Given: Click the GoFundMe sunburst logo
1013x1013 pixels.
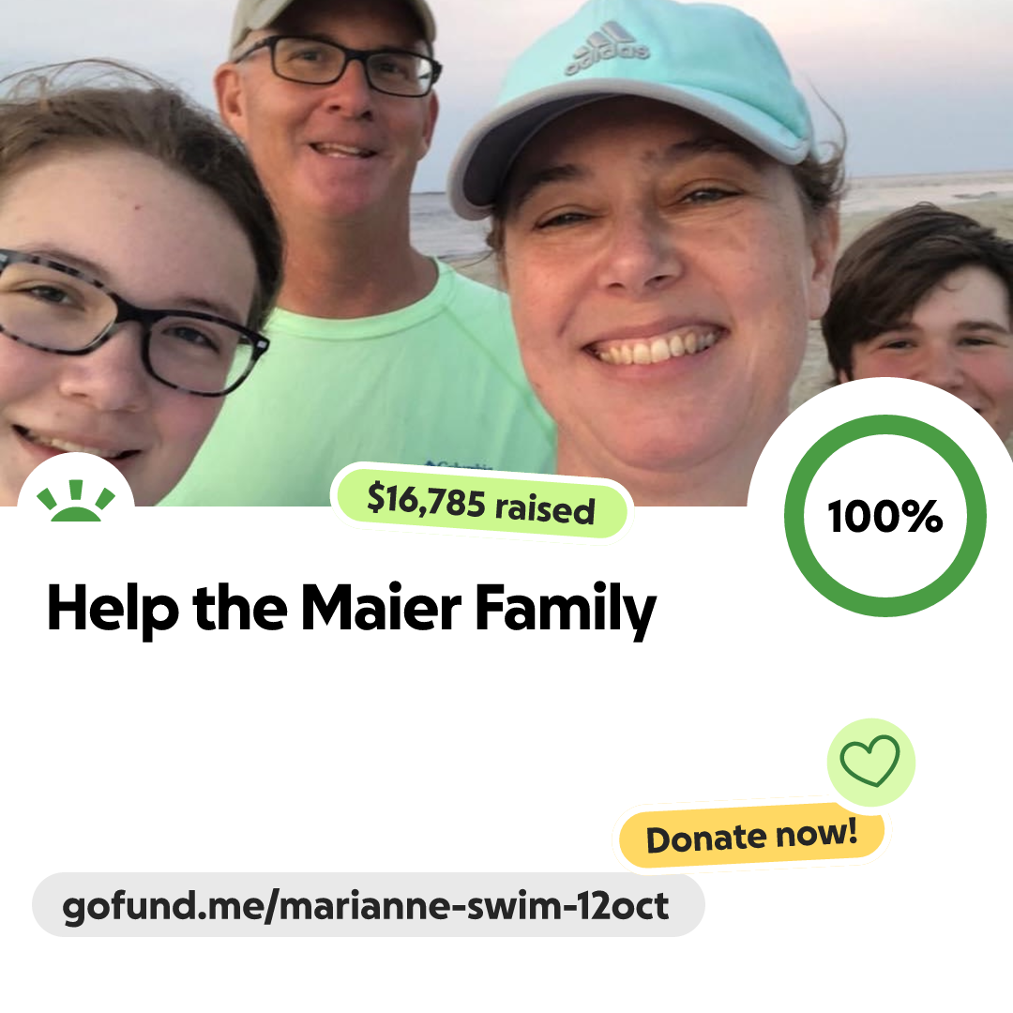Looking at the screenshot, I should tap(76, 501).
